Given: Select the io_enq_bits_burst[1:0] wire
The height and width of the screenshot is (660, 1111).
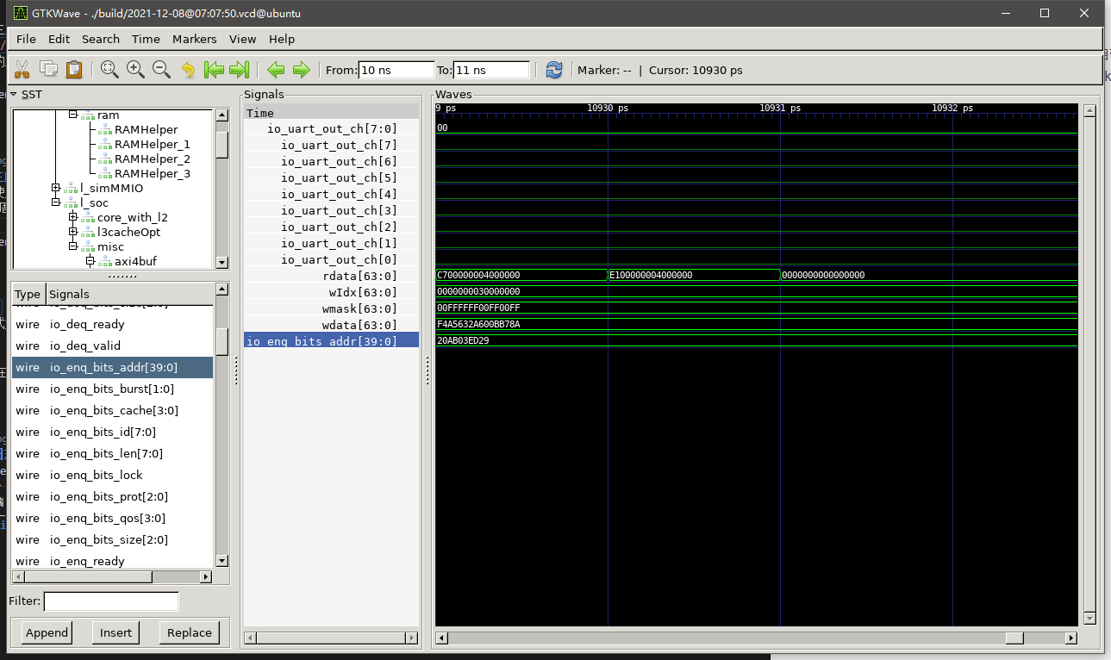Looking at the screenshot, I should click(112, 389).
